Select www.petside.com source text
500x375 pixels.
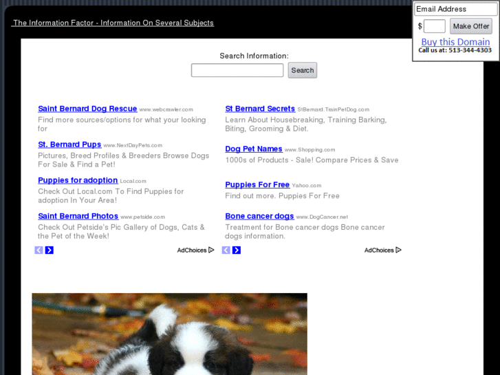pyautogui.click(x=142, y=217)
